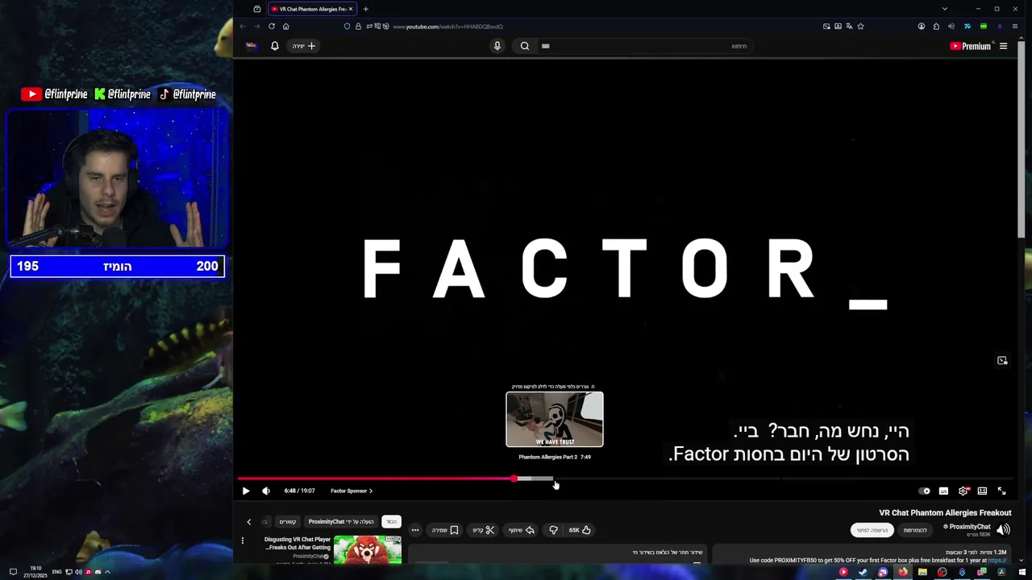Open ProximityChat channel avatar
The width and height of the screenshot is (1032, 580).
coord(1003,530)
